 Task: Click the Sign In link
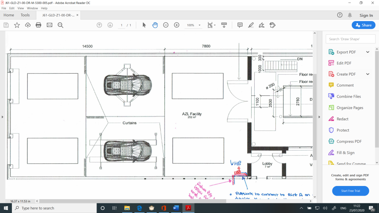tap(366, 15)
